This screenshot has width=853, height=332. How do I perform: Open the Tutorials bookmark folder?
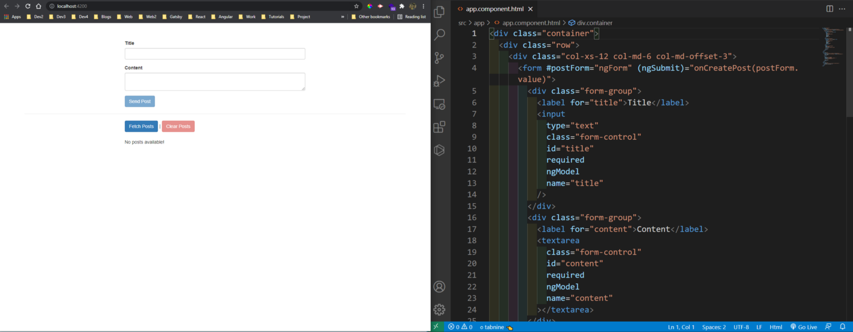[x=272, y=16]
